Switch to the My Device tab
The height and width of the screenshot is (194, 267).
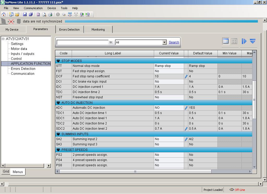(12, 30)
